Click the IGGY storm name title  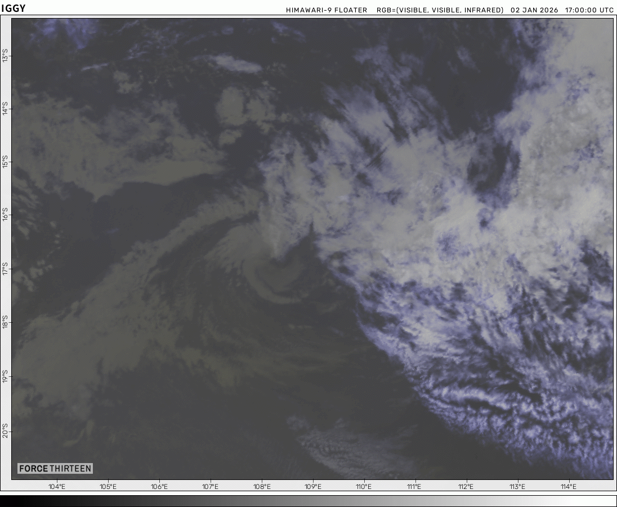tap(14, 8)
